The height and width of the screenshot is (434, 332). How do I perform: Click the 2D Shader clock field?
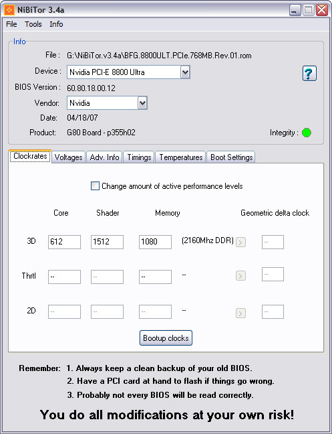click(107, 311)
